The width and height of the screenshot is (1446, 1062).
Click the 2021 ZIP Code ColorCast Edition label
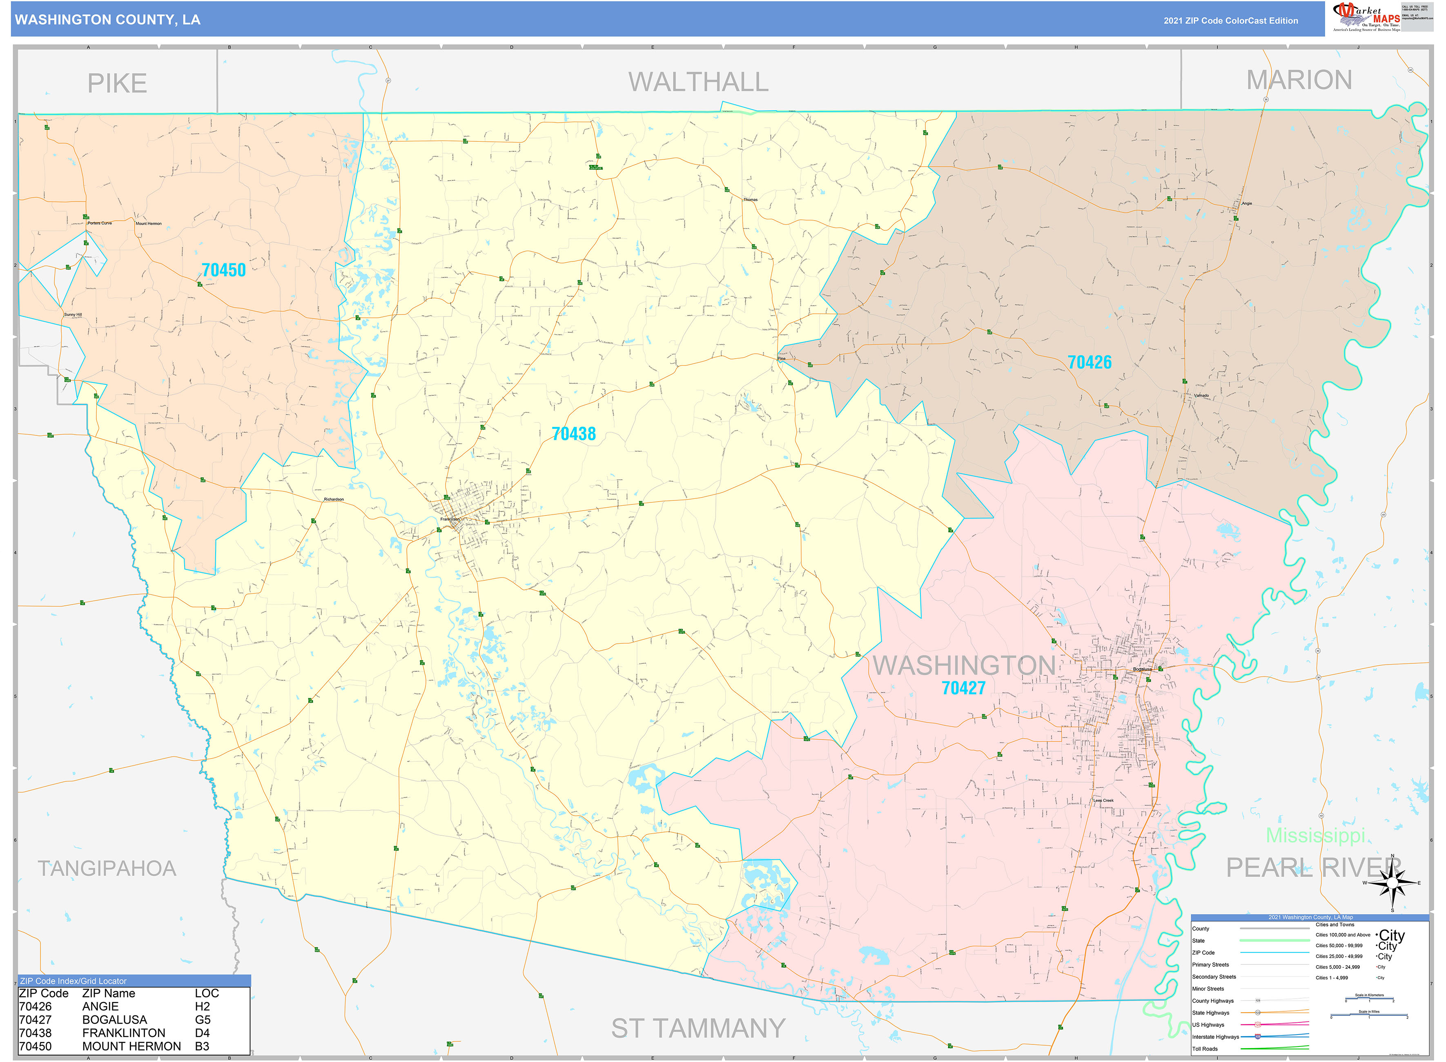pos(1231,20)
